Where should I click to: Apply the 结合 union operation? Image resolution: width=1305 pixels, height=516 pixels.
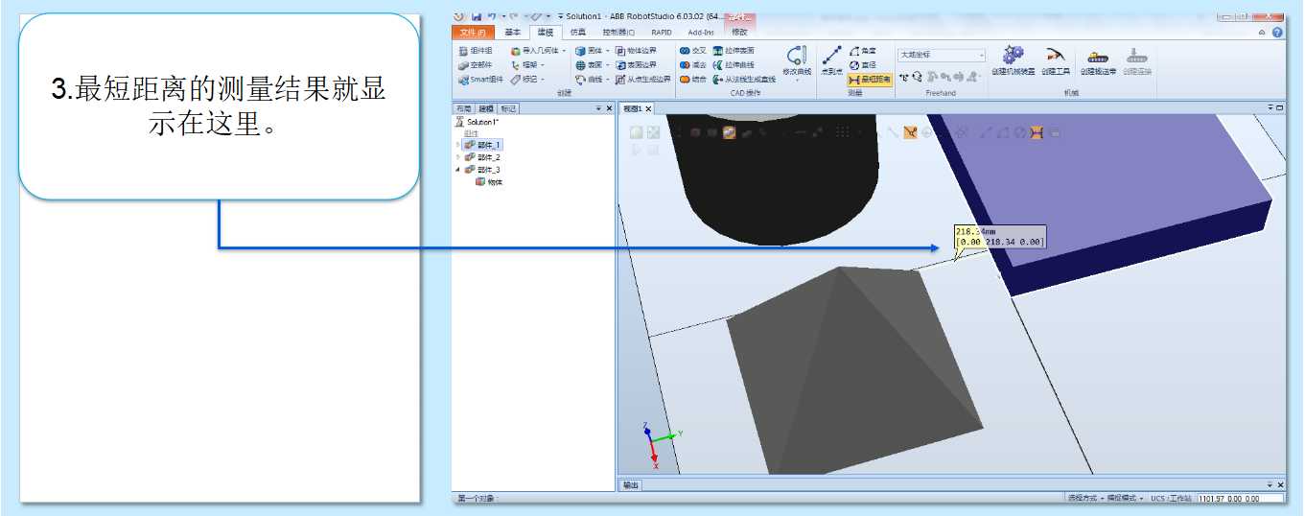692,80
